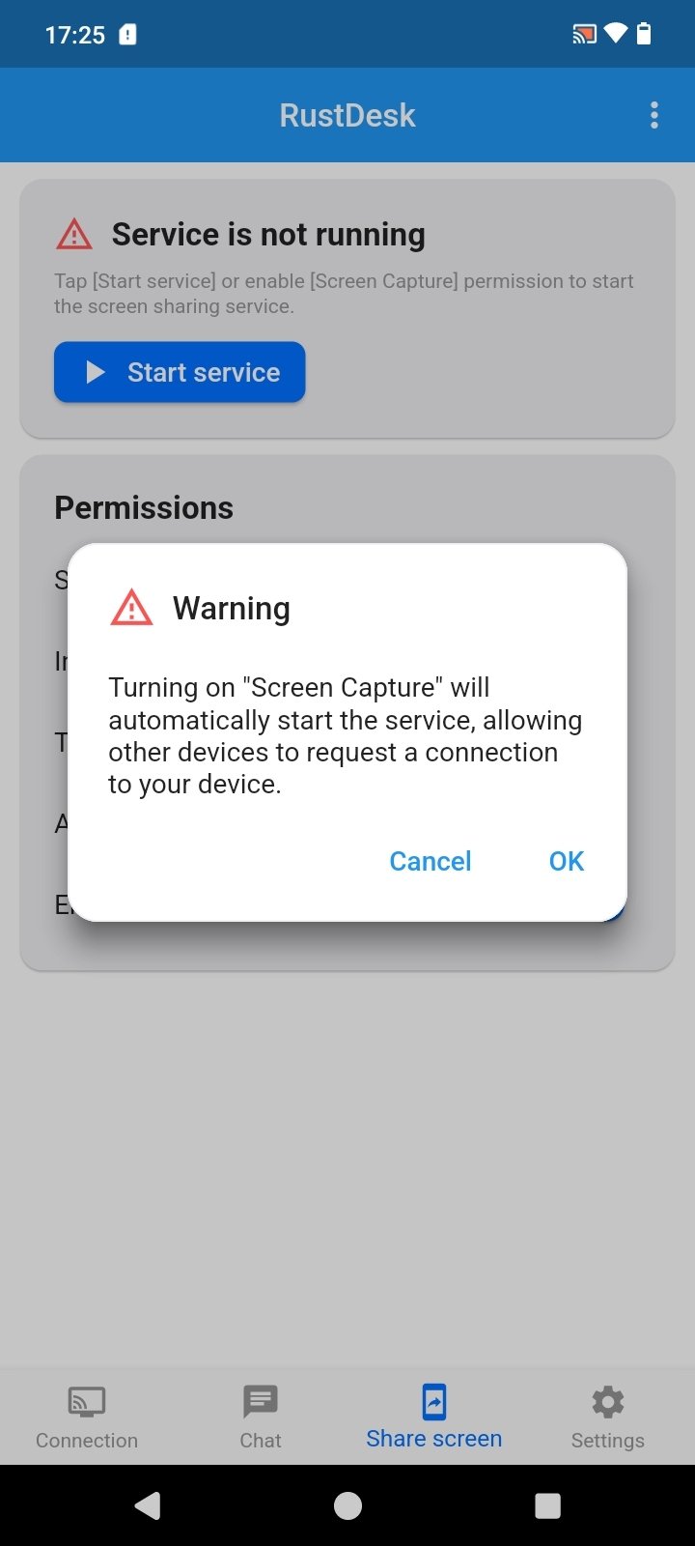Open the three-dot overflow menu
Viewport: 695px width, 1546px height.
coord(654,115)
